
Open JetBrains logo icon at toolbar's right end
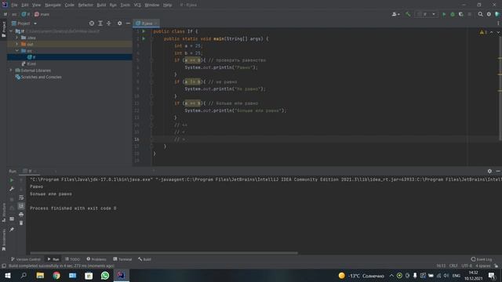[497, 14]
